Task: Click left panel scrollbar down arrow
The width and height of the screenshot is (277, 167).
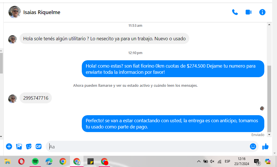Action: click(1, 137)
